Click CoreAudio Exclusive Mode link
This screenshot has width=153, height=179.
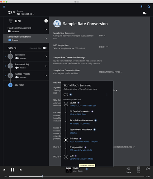point(81,159)
